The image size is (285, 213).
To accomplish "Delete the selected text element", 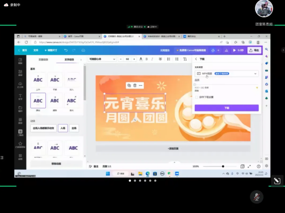I will coord(135,85).
